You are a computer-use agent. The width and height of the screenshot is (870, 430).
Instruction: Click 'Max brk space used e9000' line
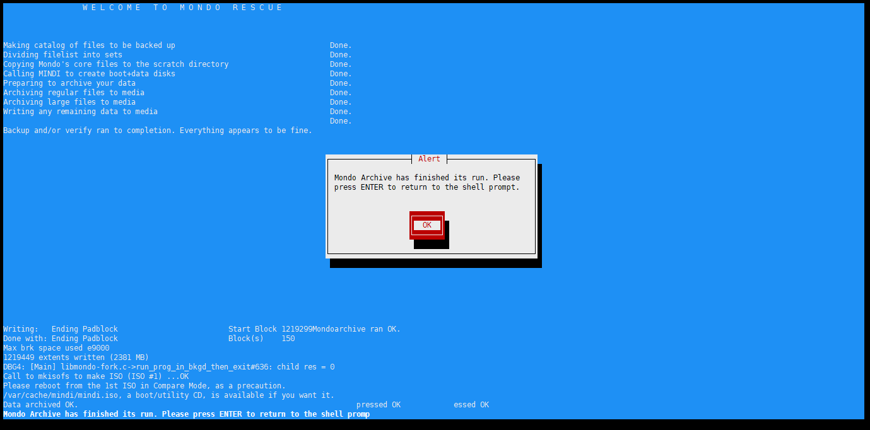[x=56, y=348]
